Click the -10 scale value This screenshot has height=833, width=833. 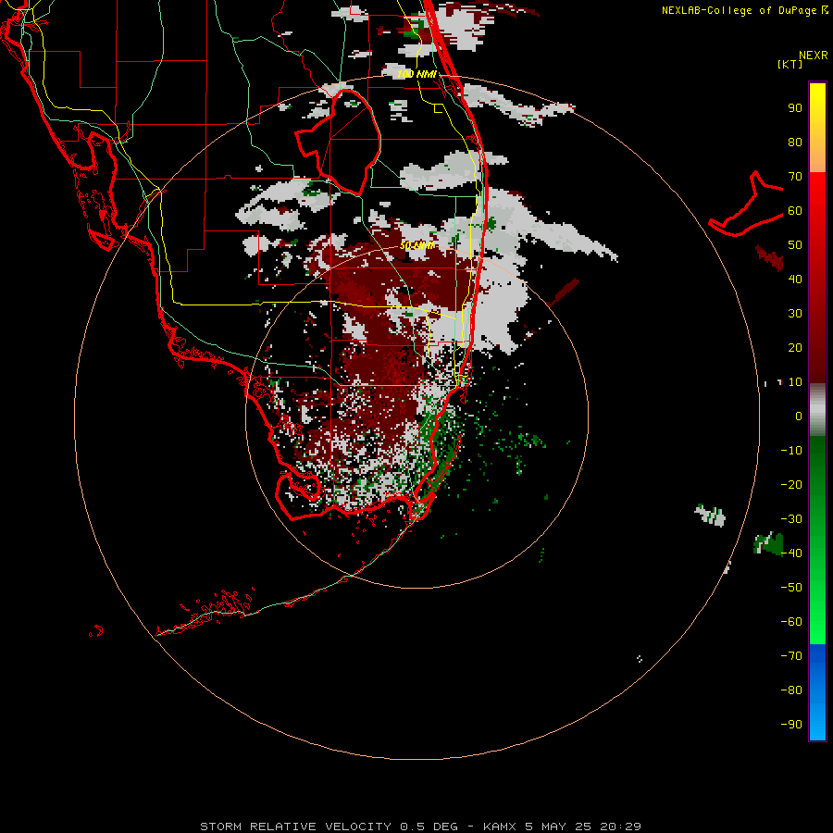(x=791, y=451)
